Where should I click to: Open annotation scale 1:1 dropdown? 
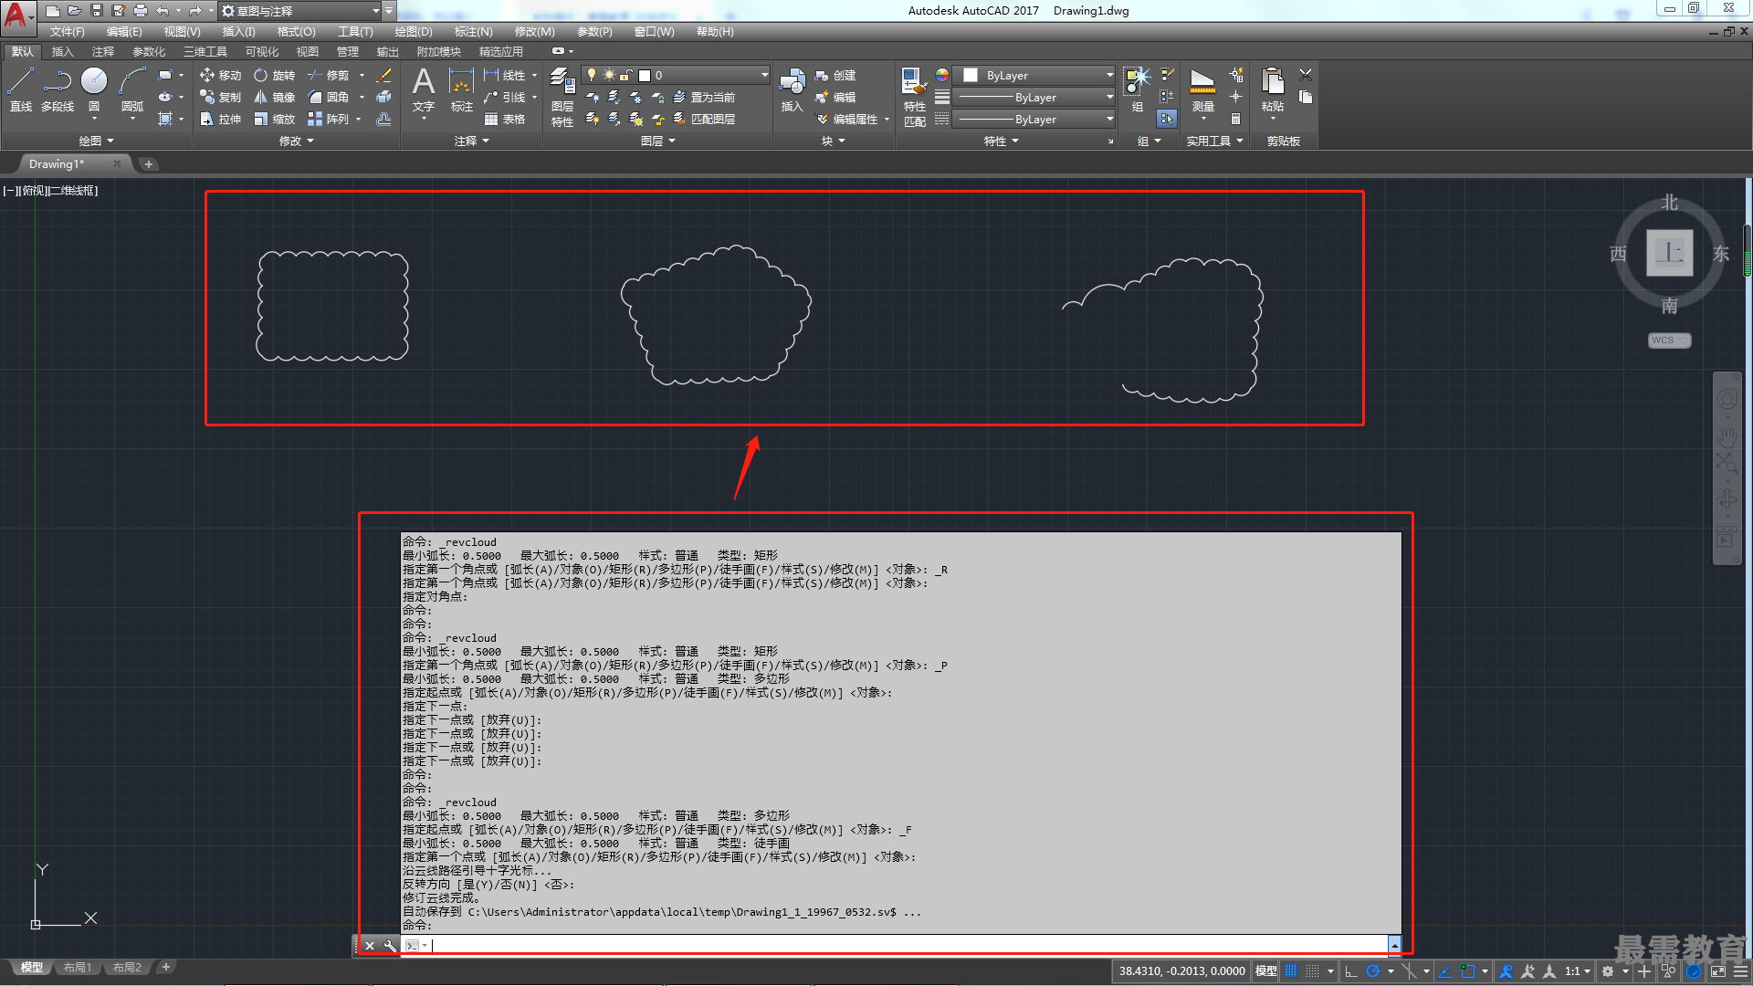(1577, 971)
